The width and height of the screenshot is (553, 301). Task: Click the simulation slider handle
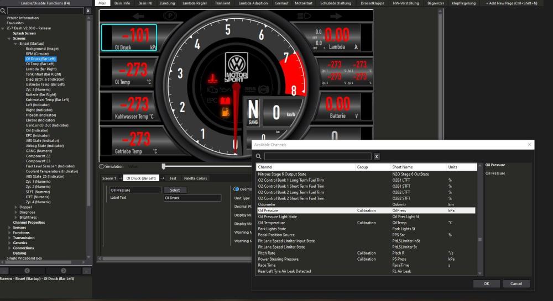click(x=163, y=166)
